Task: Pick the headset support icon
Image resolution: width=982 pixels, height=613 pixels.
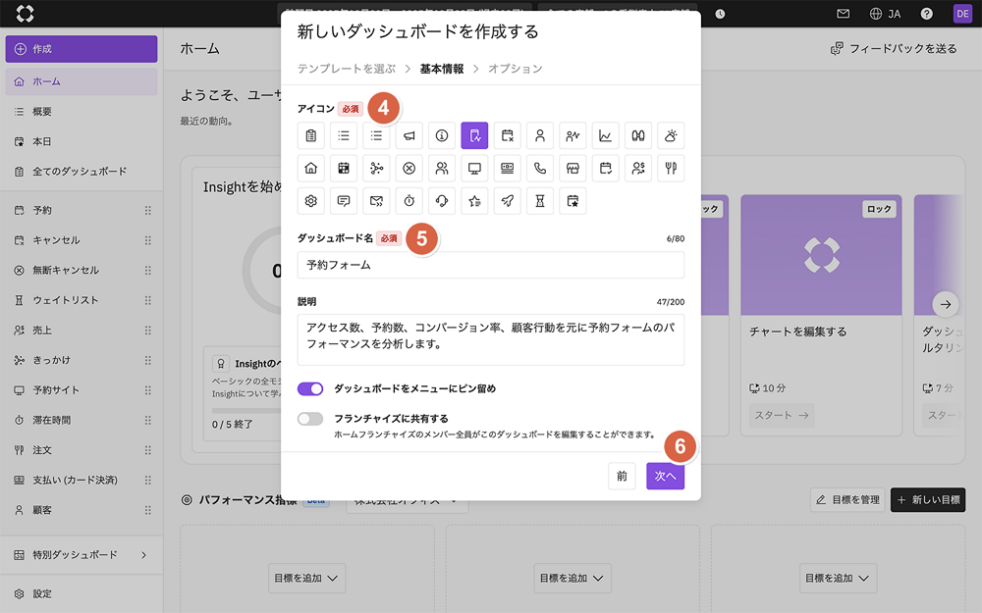Action: (x=442, y=201)
